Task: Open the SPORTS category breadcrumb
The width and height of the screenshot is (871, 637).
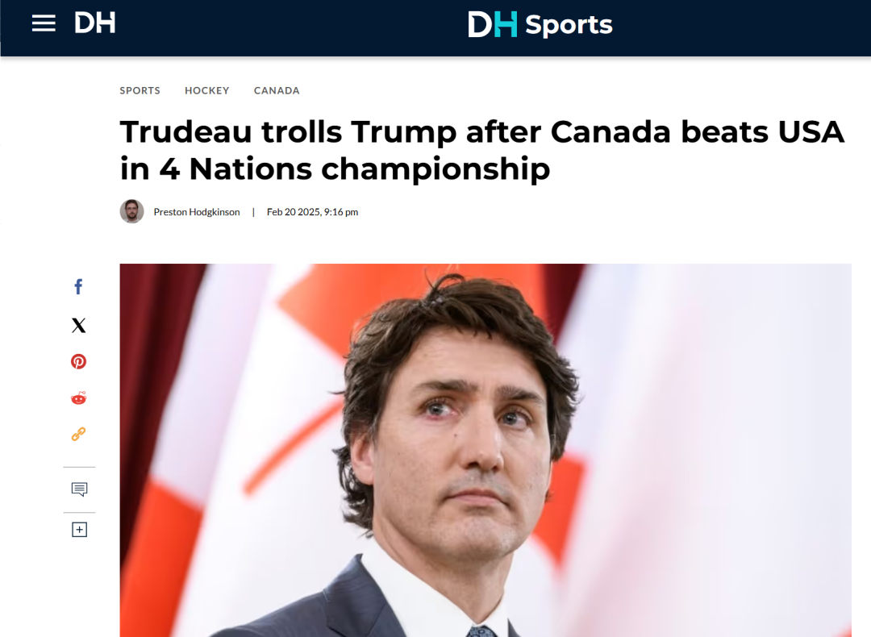Action: pos(140,90)
